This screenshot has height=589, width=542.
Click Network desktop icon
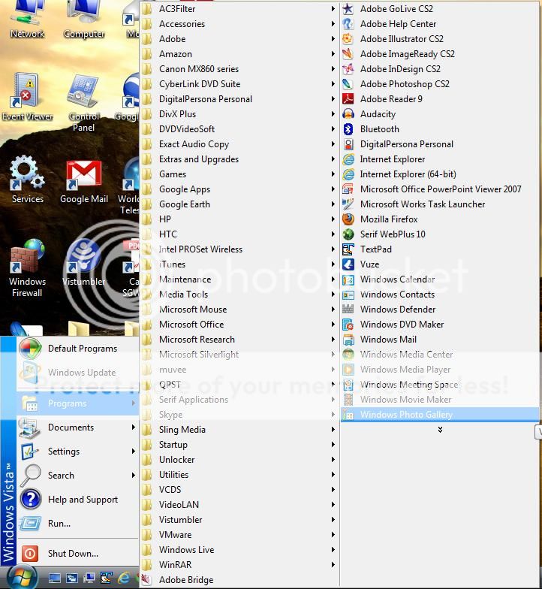click(x=27, y=20)
